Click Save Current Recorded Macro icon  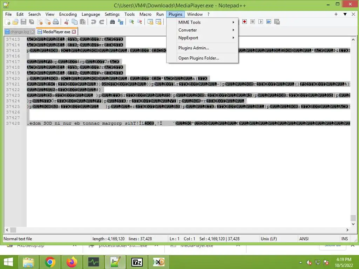tap(277, 22)
